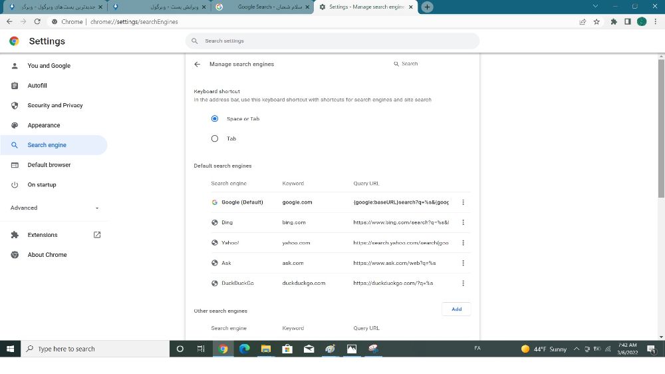
Task: Click the 44°F Sunny weather widget
Action: pyautogui.click(x=544, y=349)
